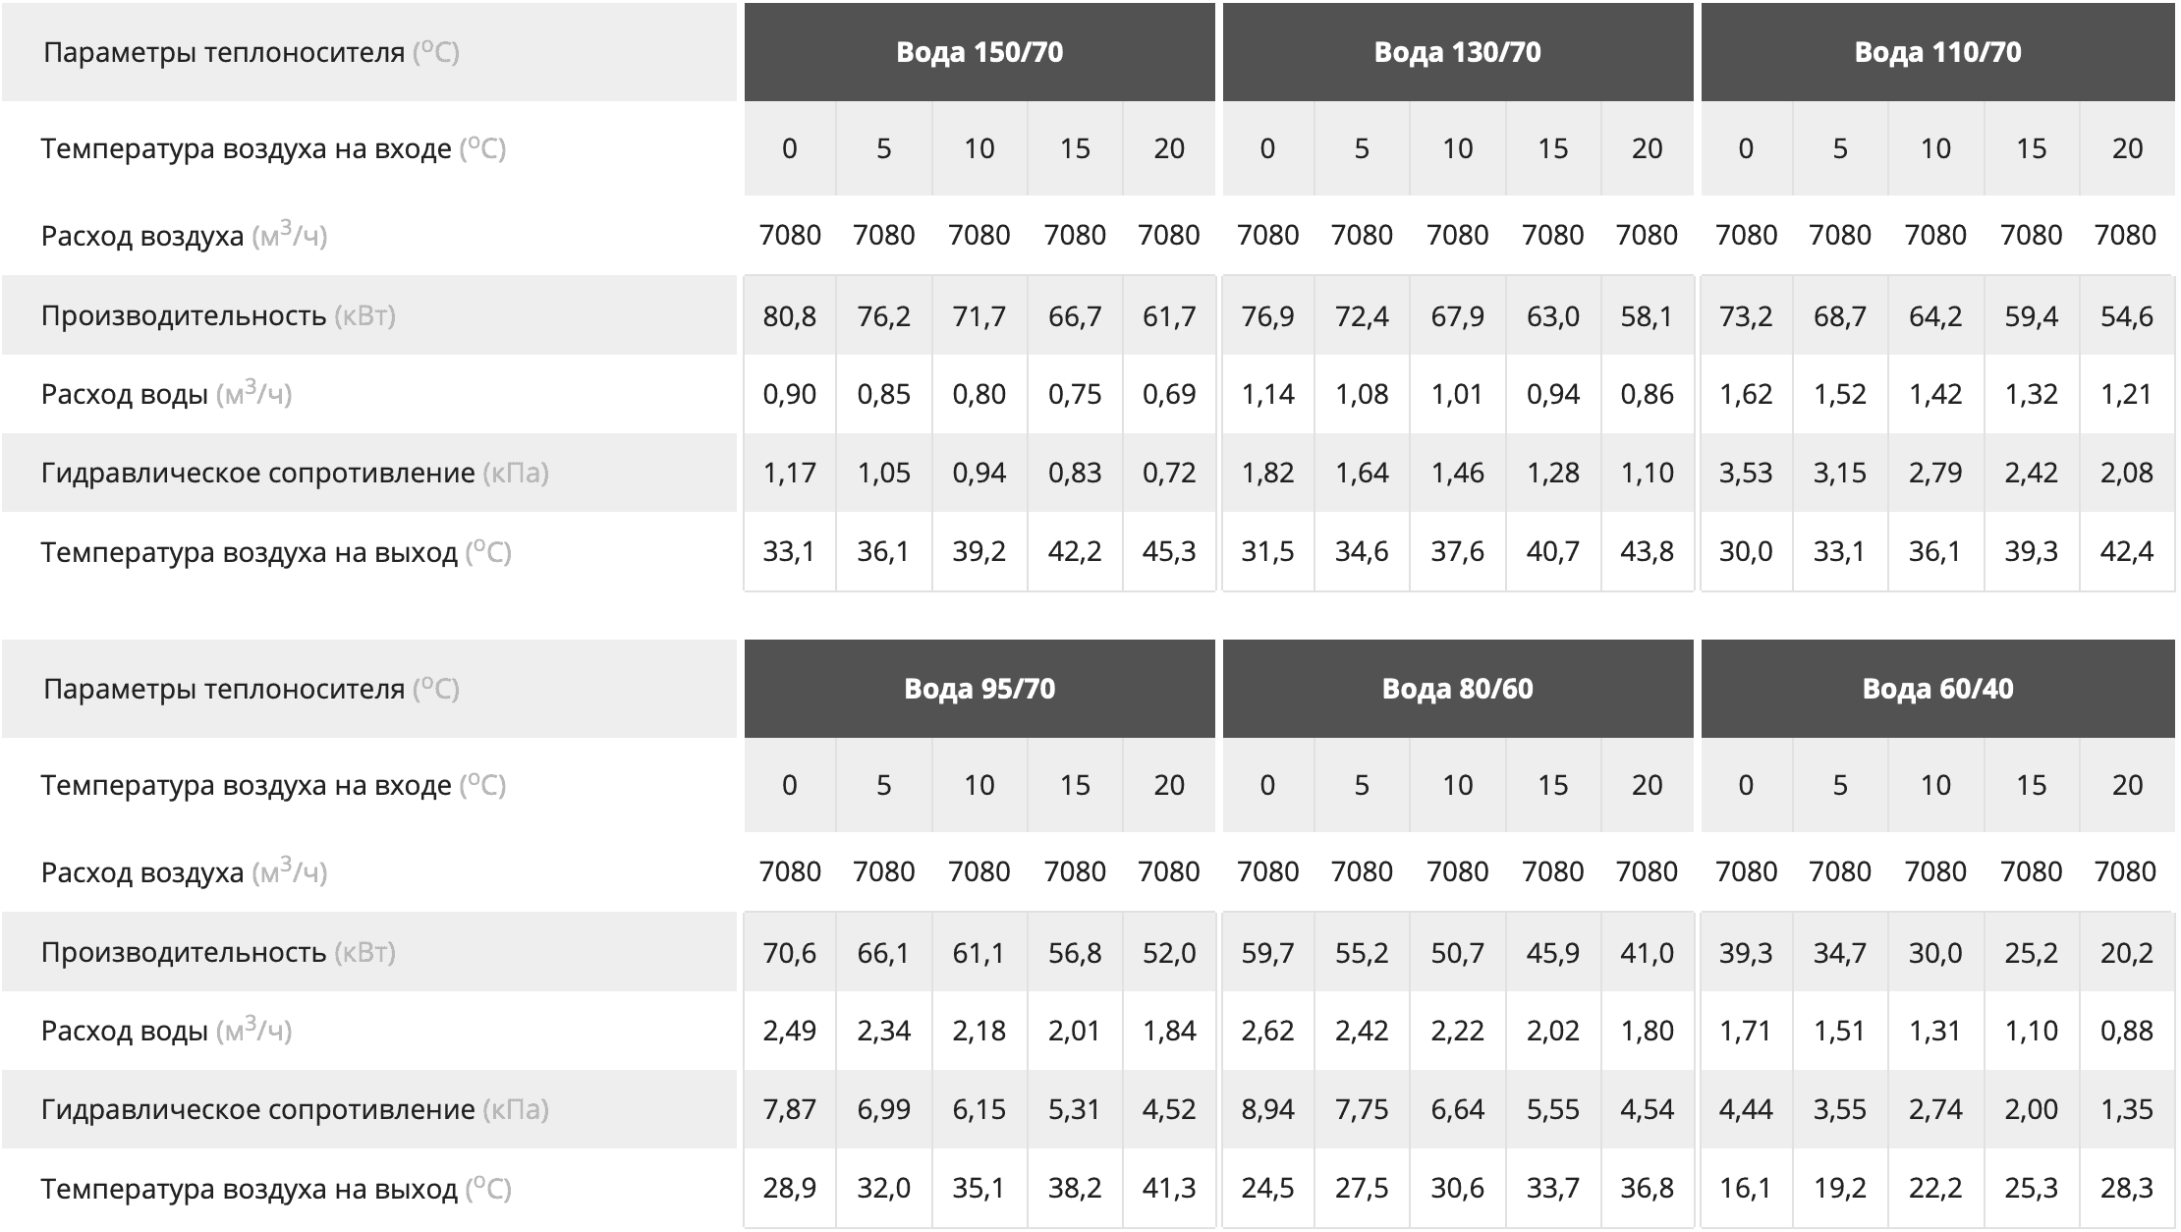2181x1232 pixels.
Task: Click the Вода 130/70 header
Action: pyautogui.click(x=1458, y=52)
